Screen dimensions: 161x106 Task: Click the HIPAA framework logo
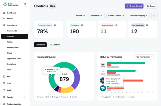pos(103,73)
